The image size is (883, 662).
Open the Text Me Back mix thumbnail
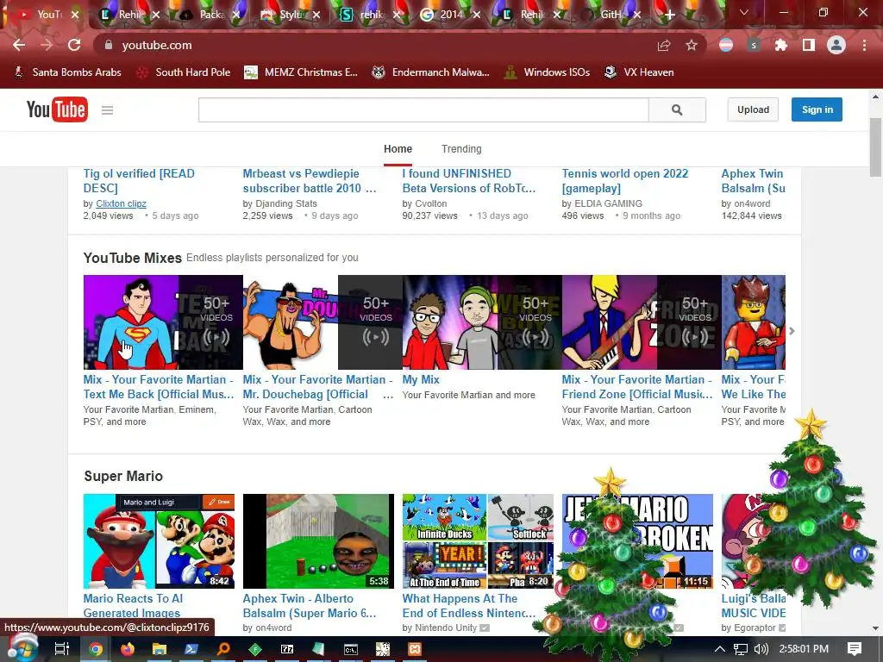point(163,322)
